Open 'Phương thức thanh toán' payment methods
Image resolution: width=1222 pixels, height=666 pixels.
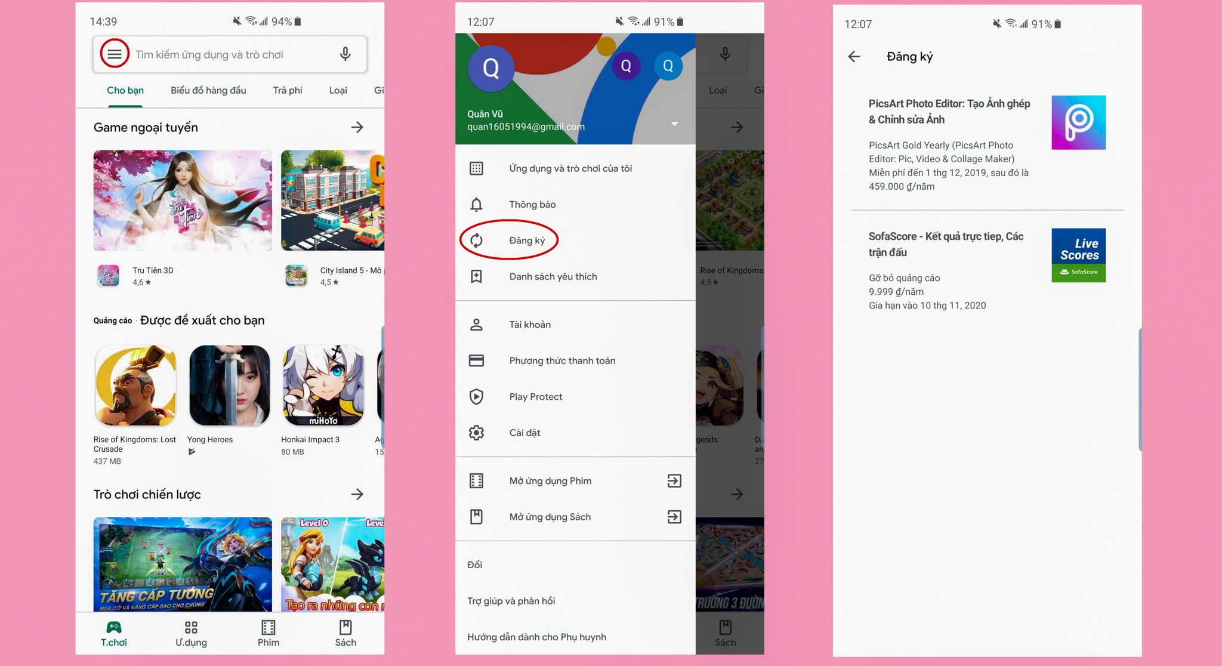[575, 360]
